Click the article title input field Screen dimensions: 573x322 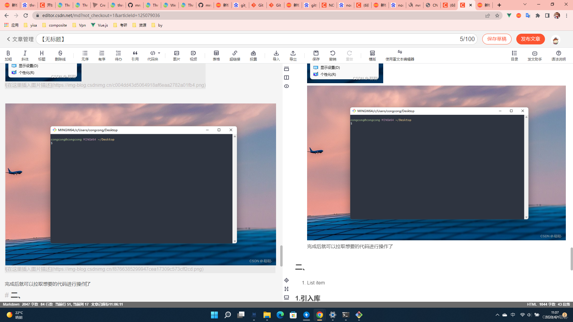(239, 39)
